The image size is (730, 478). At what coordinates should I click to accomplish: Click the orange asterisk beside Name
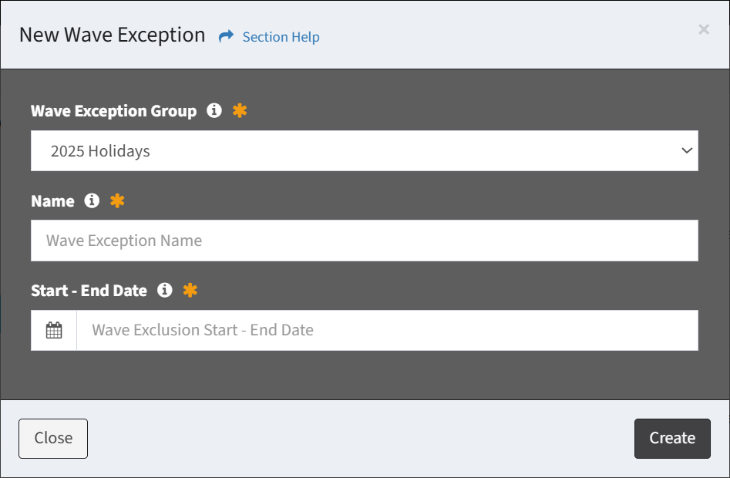[x=117, y=200]
